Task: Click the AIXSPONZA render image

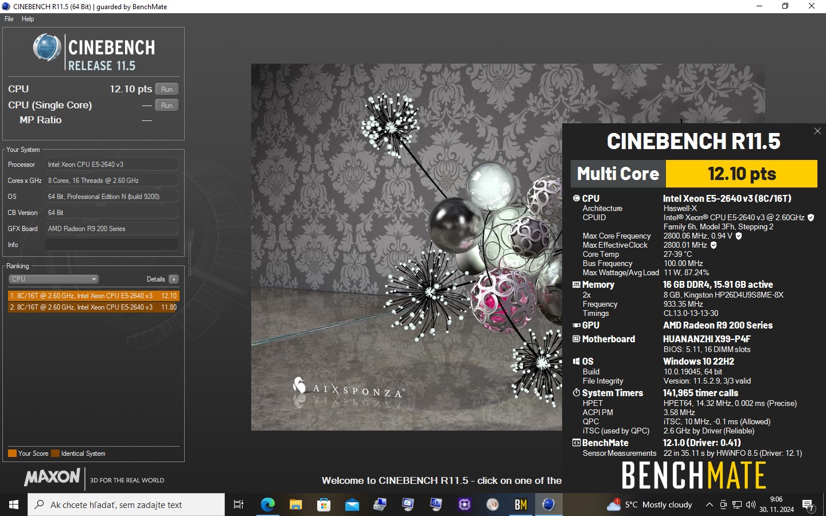Action: tap(407, 247)
